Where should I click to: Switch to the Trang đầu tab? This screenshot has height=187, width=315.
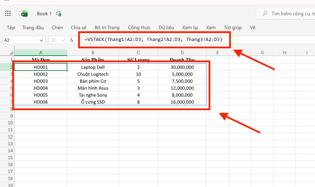33,27
